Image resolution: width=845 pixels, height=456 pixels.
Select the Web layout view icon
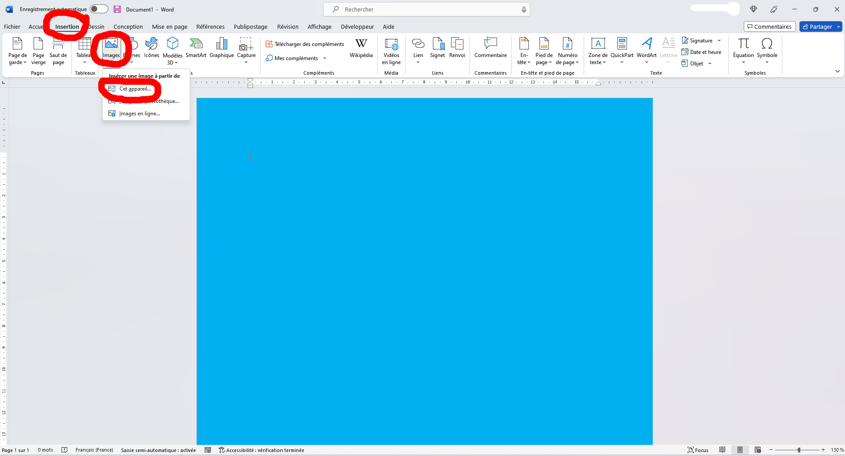tap(757, 450)
